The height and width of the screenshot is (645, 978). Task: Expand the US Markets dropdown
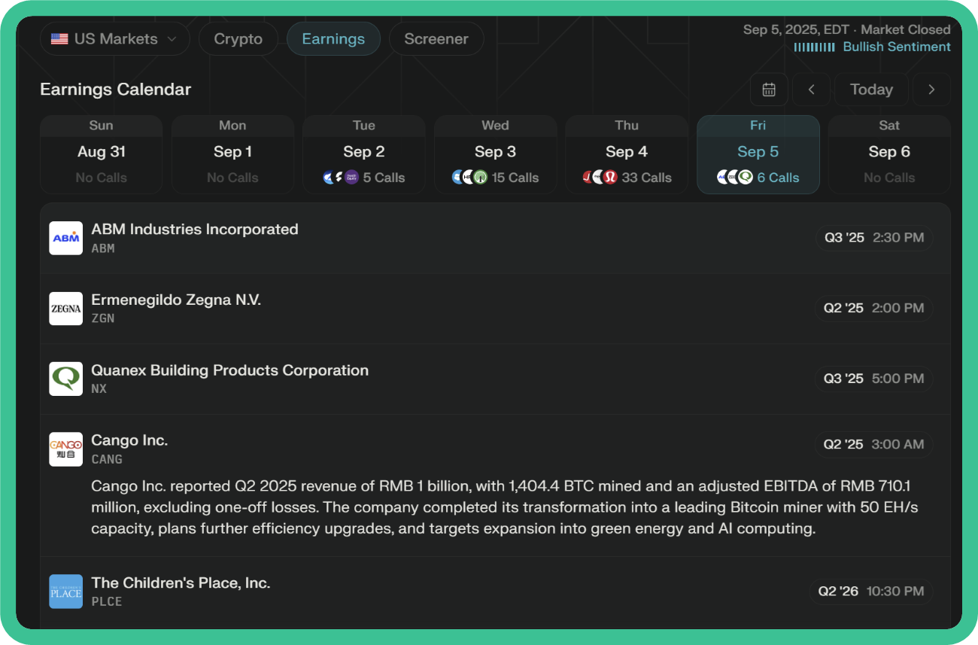114,39
